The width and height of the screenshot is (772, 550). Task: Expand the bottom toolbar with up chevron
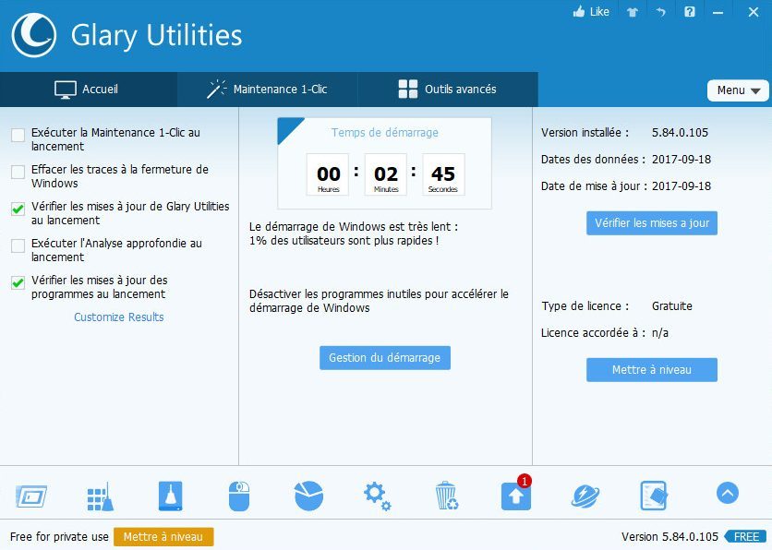(728, 494)
